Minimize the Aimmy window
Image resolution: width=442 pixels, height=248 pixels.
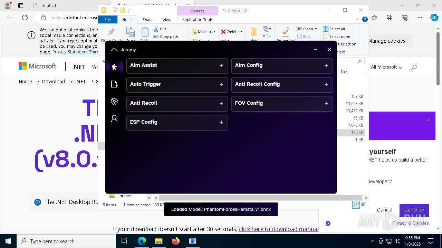pyautogui.click(x=316, y=50)
